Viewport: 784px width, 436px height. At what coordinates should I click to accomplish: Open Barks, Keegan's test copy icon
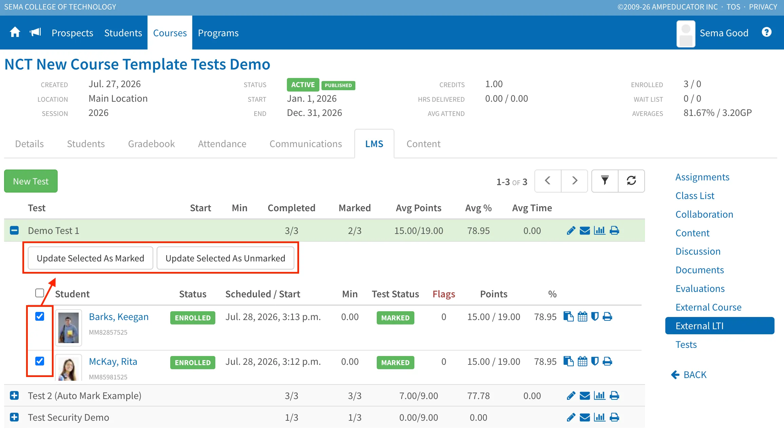click(x=568, y=316)
